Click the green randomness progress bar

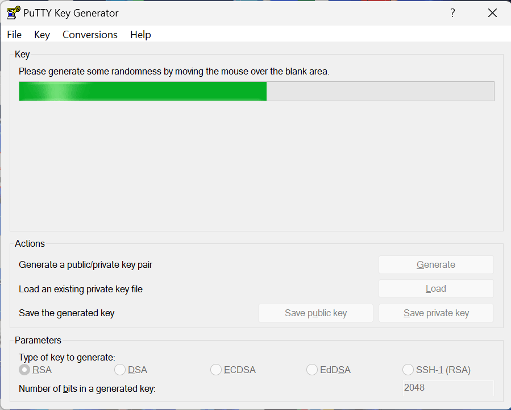click(x=256, y=91)
